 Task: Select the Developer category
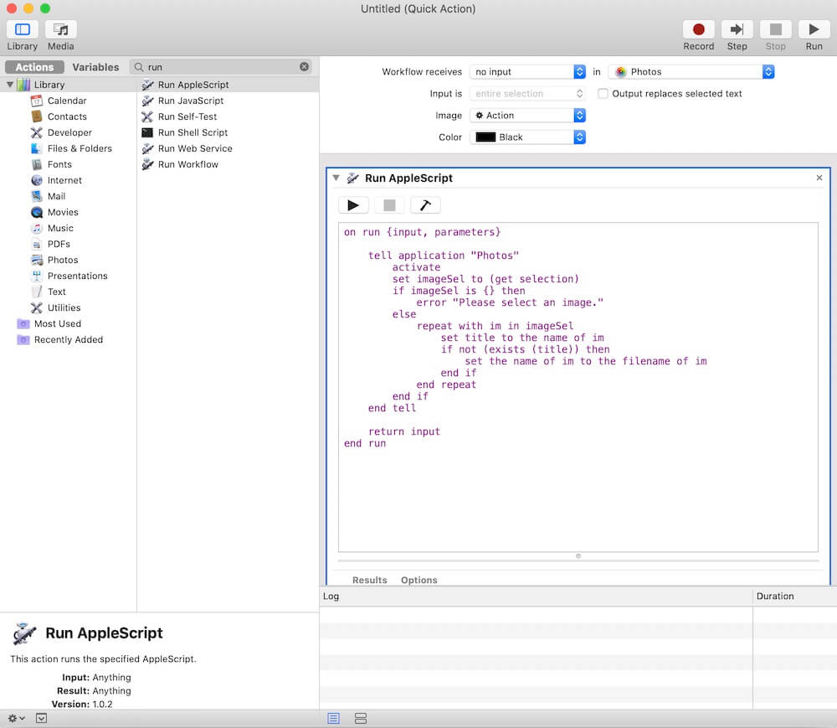pos(69,132)
